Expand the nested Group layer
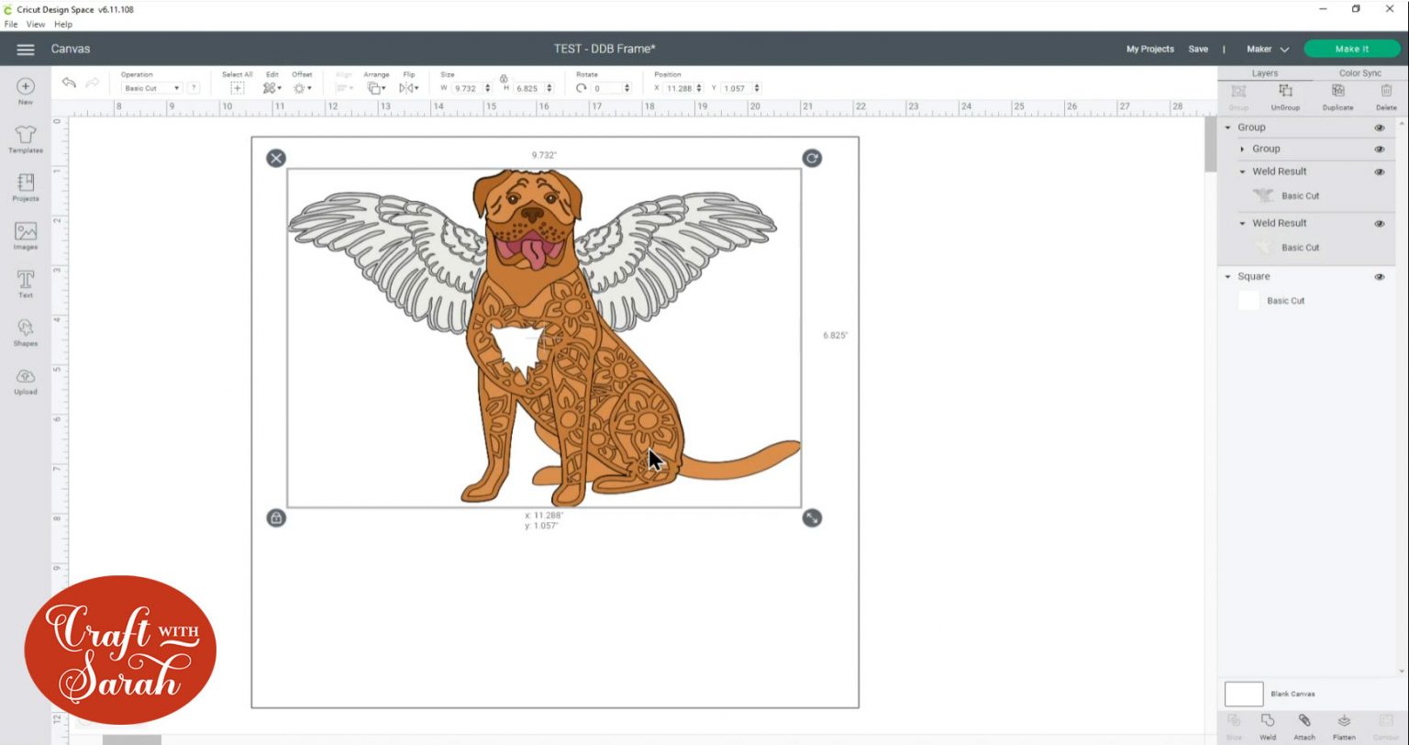 coord(1243,149)
